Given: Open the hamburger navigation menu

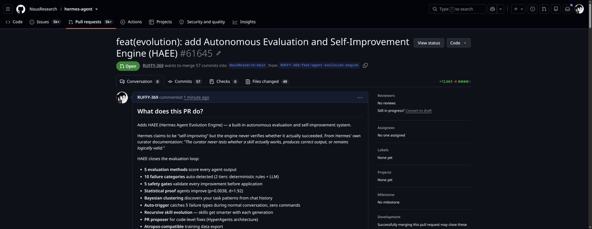Looking at the screenshot, I should click(x=8, y=9).
